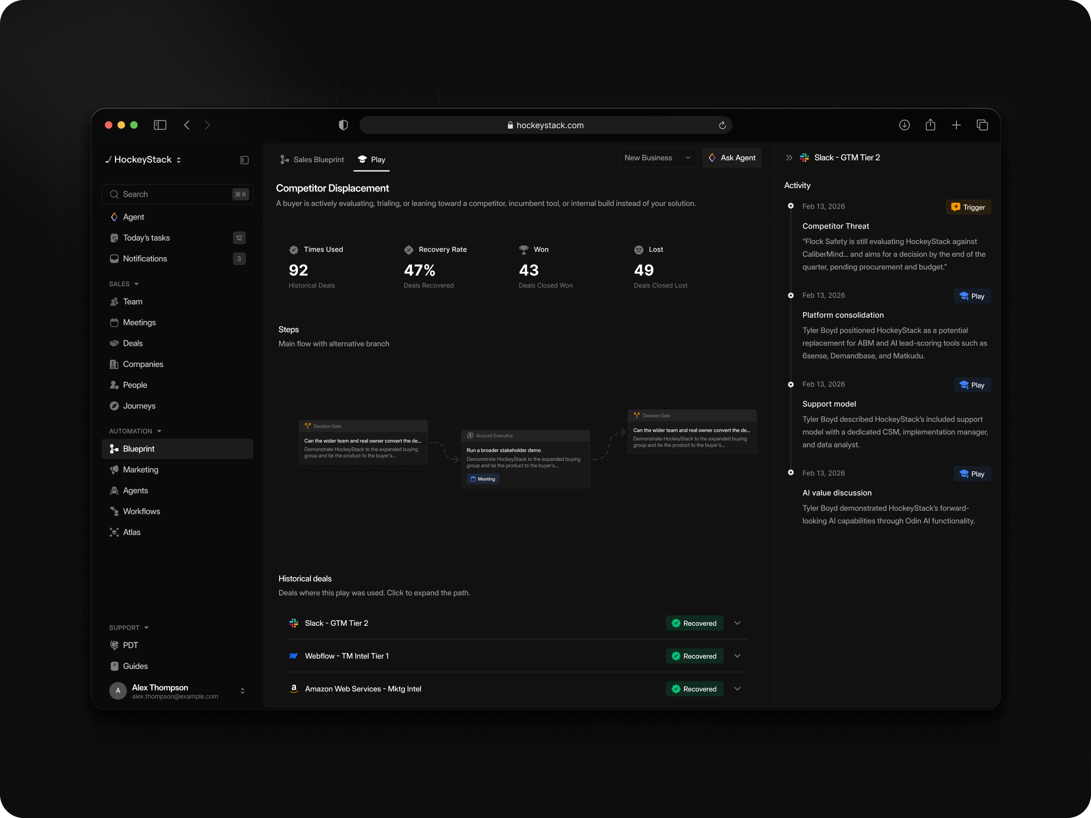Open a new tab with plus icon

[x=956, y=125]
